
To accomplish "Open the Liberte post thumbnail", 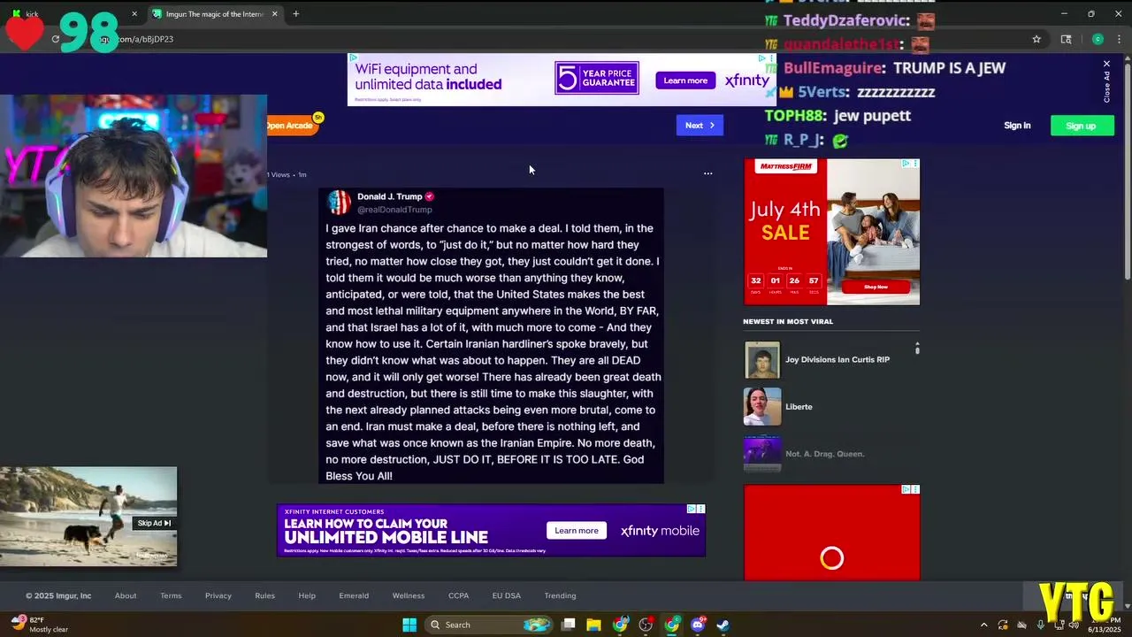I will [762, 407].
